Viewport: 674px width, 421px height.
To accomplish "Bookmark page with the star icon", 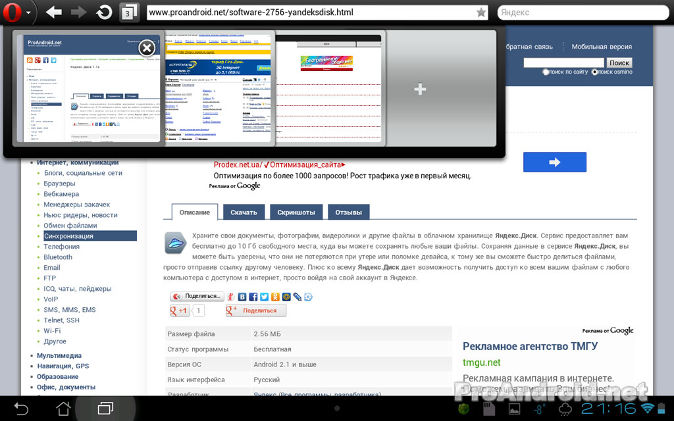I will tap(481, 12).
